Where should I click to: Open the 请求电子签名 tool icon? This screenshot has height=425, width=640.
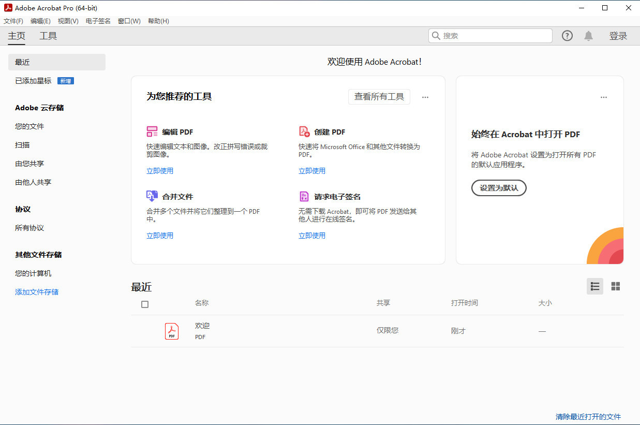(x=304, y=196)
